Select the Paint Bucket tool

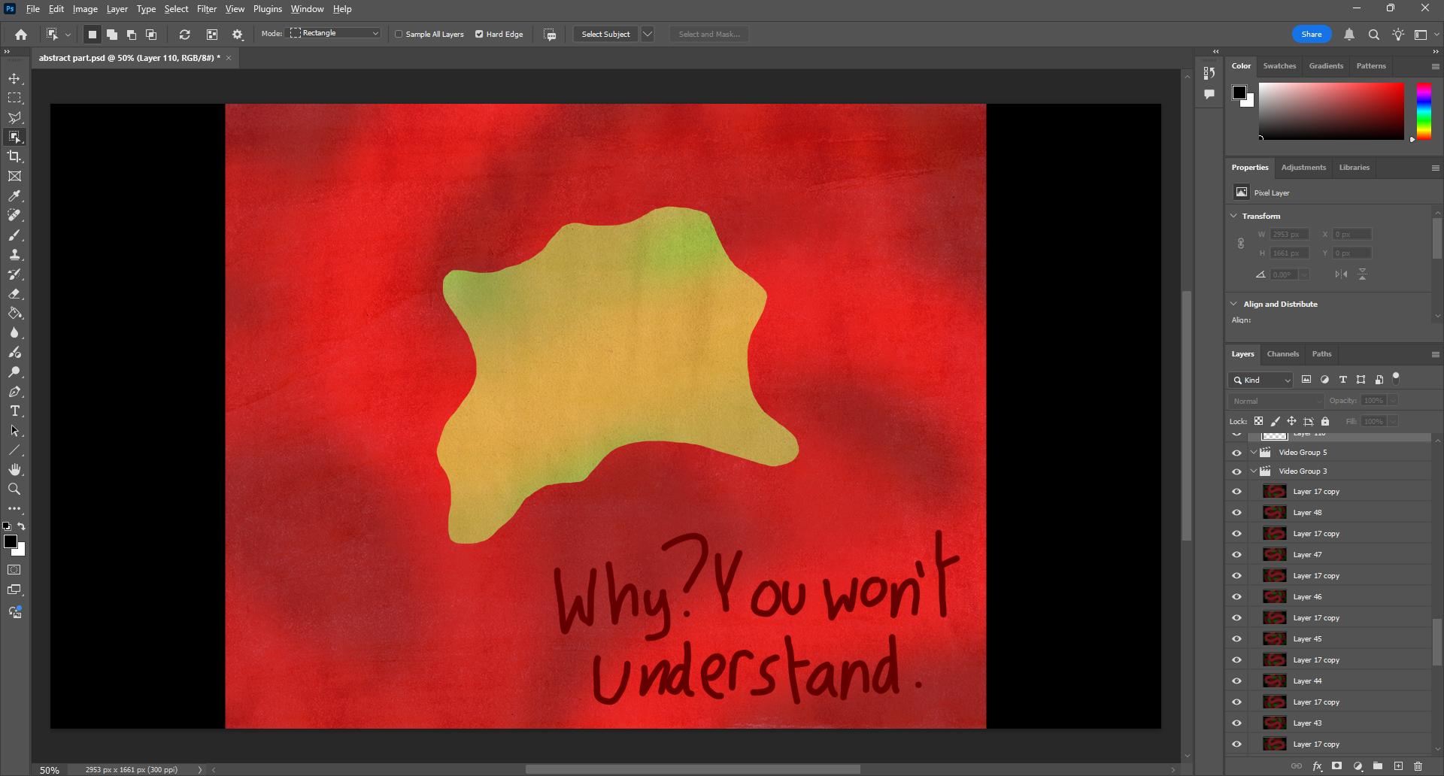click(x=14, y=314)
